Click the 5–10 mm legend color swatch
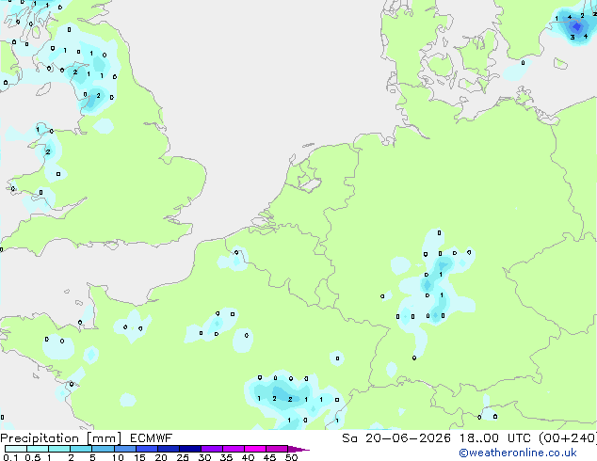Image resolution: width=597 pixels, height=461 pixels. [103, 449]
